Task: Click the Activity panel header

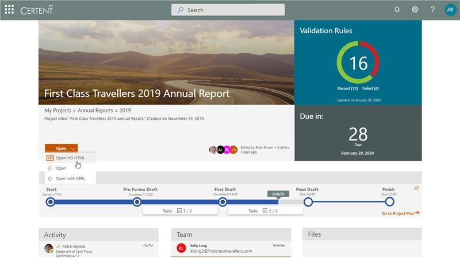Action: click(98, 234)
